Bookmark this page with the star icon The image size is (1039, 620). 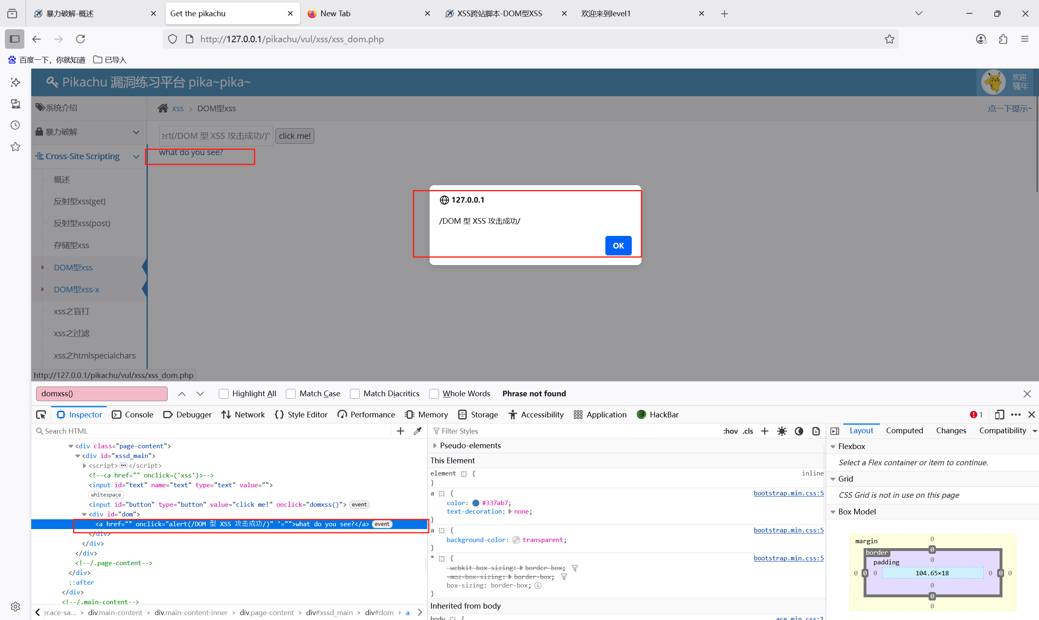coord(890,39)
